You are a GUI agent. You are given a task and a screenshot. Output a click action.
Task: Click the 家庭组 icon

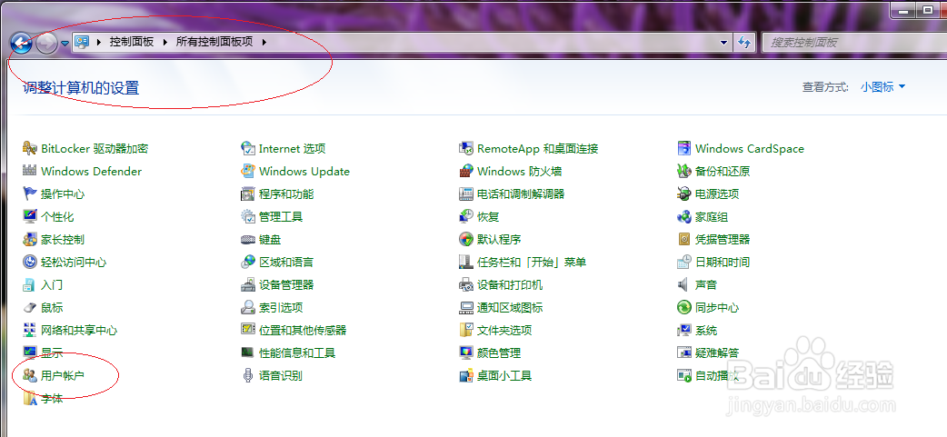[x=683, y=217]
